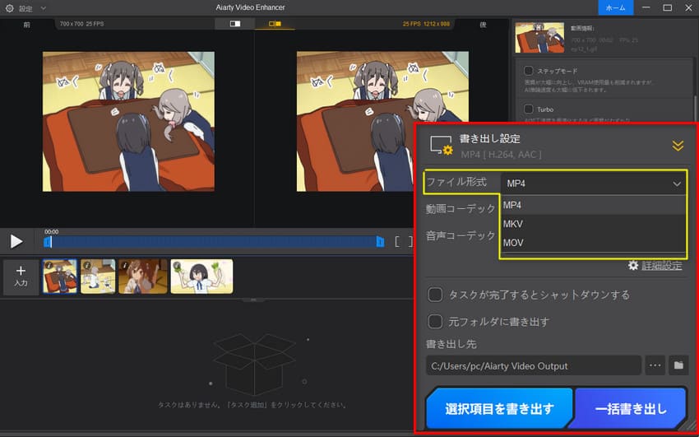Click the source video thumbnail in info panel

[x=539, y=38]
